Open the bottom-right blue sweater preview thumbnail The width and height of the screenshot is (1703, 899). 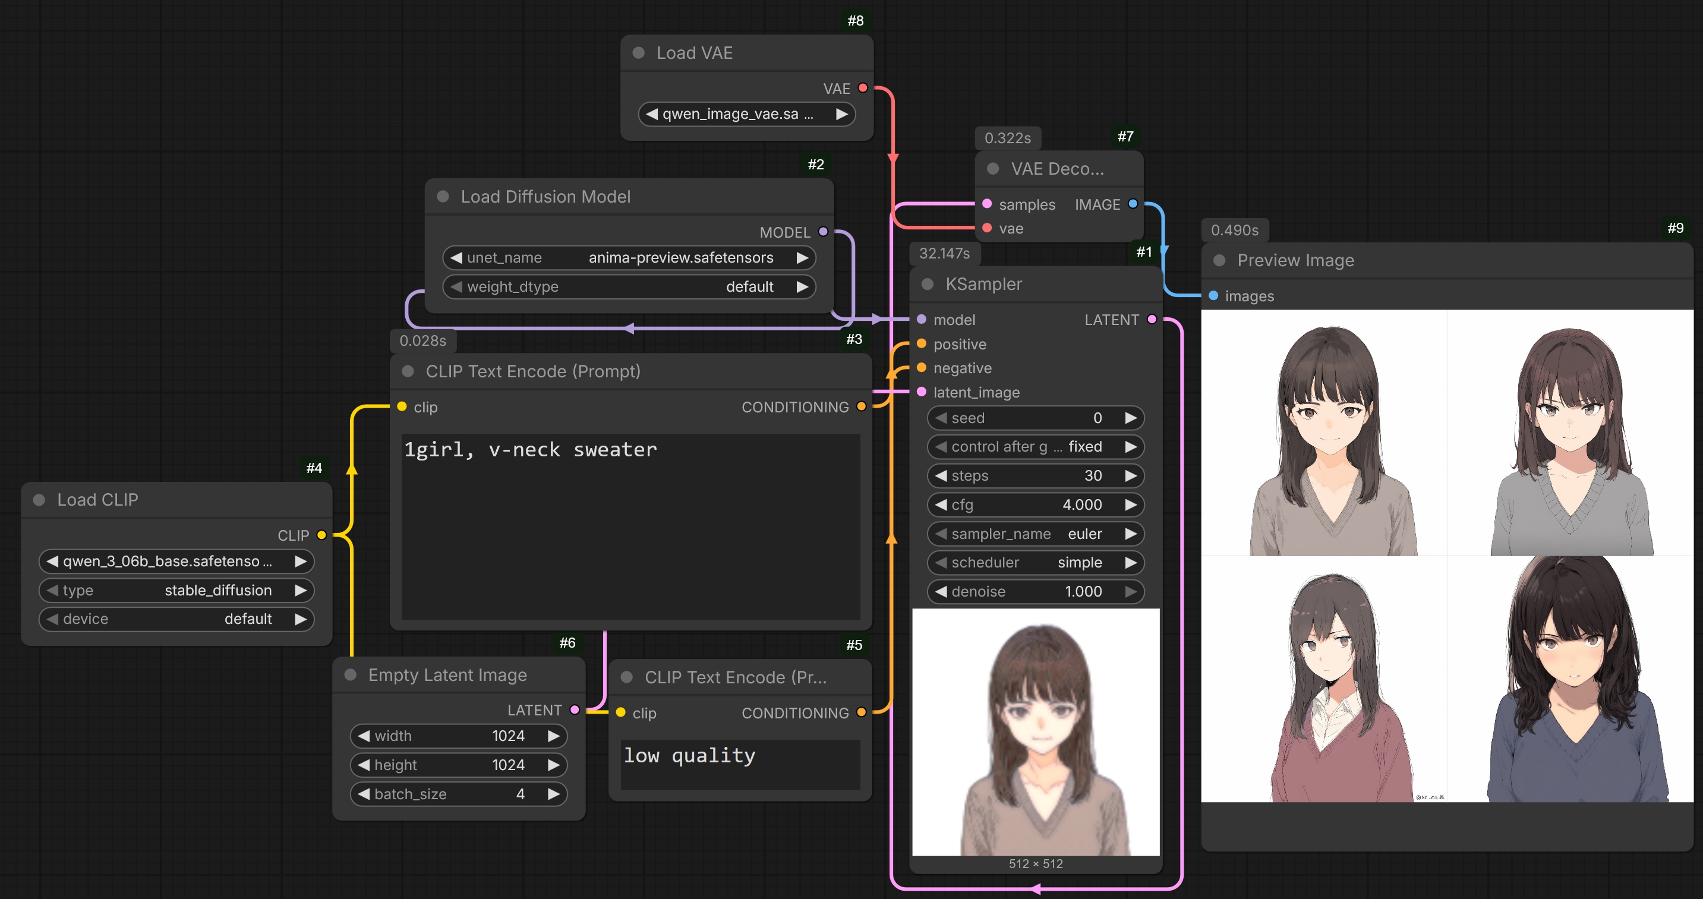[x=1570, y=679]
